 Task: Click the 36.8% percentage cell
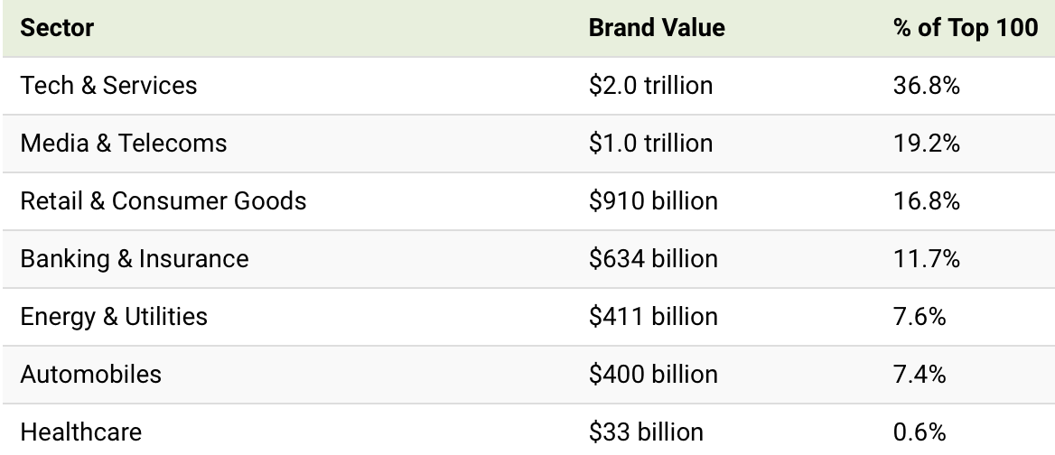(x=927, y=86)
